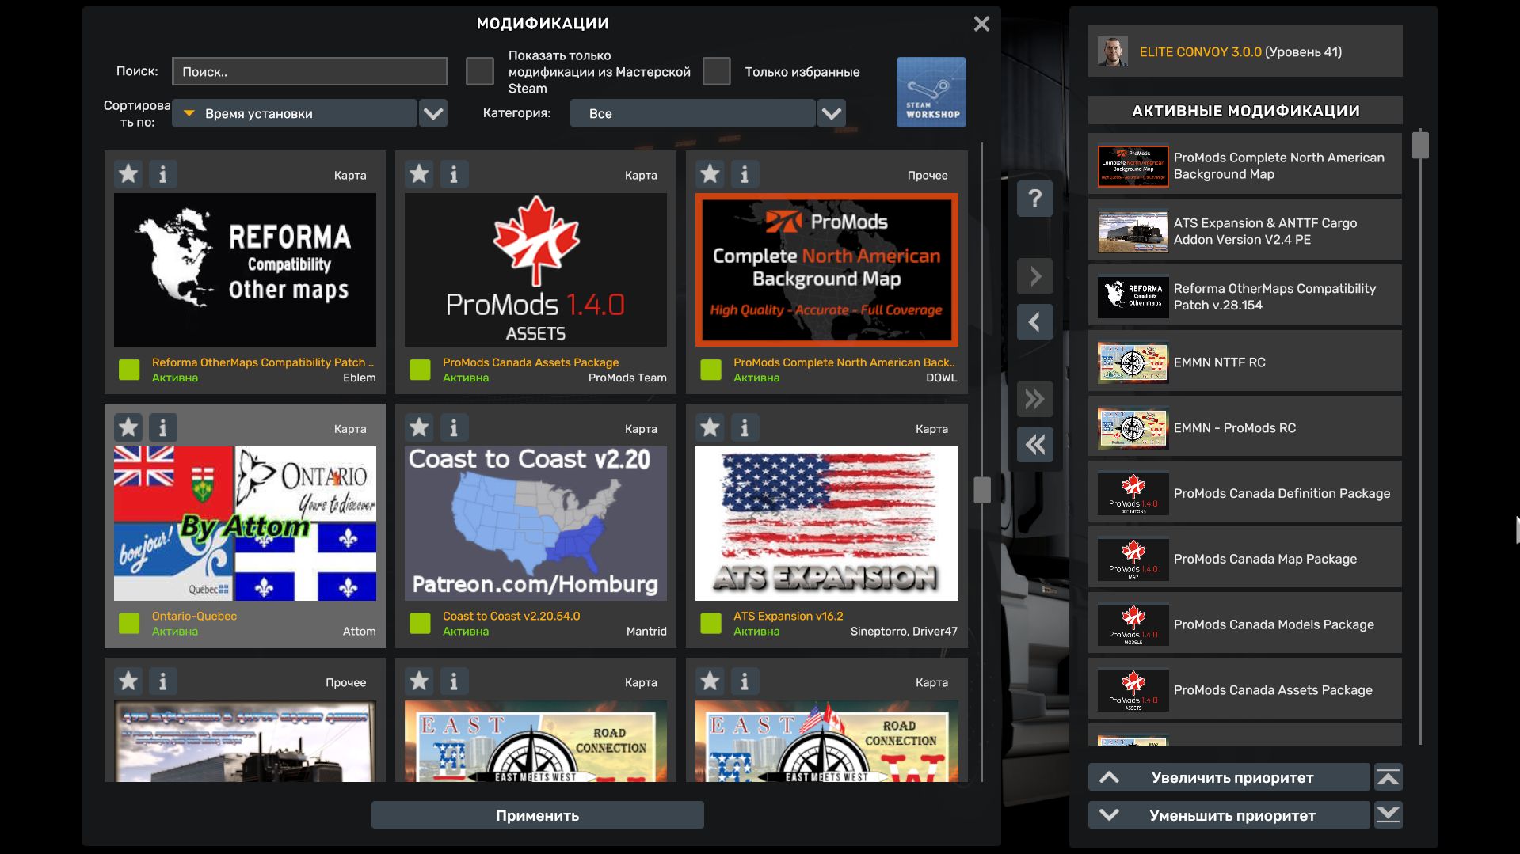Move mod to top priority icon
1520x854 pixels.
point(1389,777)
